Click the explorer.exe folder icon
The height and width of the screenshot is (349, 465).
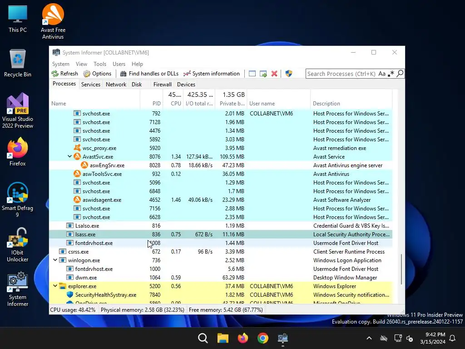point(62,286)
